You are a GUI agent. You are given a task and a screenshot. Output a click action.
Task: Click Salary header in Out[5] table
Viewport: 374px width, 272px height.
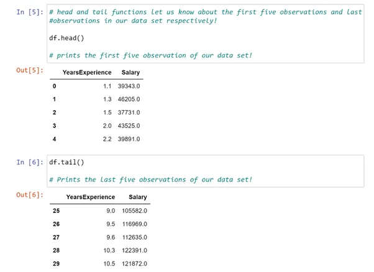[130, 72]
